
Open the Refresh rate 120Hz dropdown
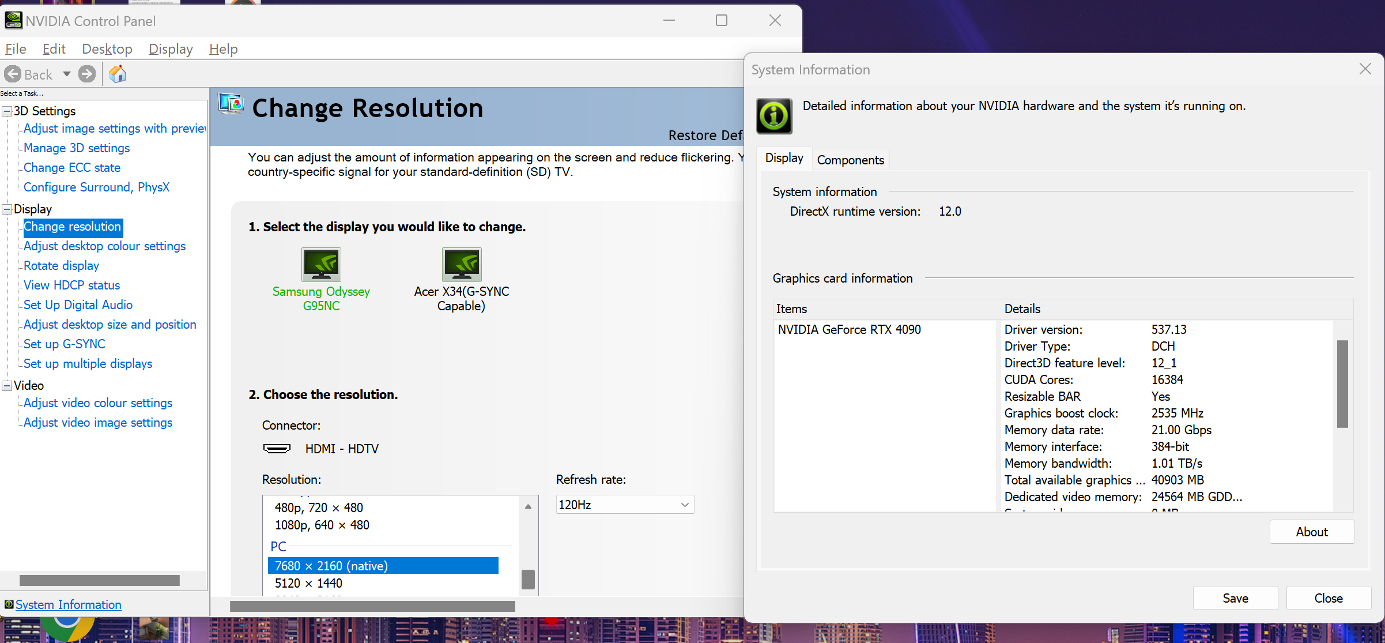click(x=625, y=505)
